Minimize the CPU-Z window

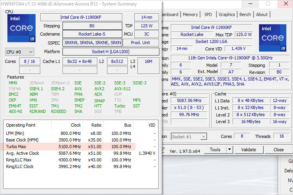(250, 4)
